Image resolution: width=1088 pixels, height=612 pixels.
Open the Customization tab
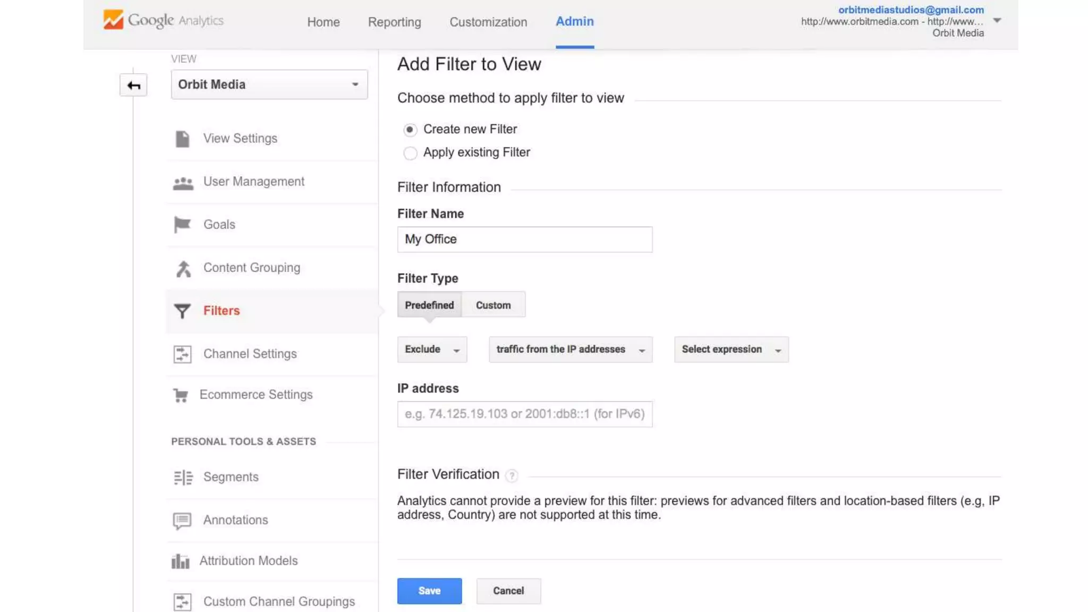[488, 22]
